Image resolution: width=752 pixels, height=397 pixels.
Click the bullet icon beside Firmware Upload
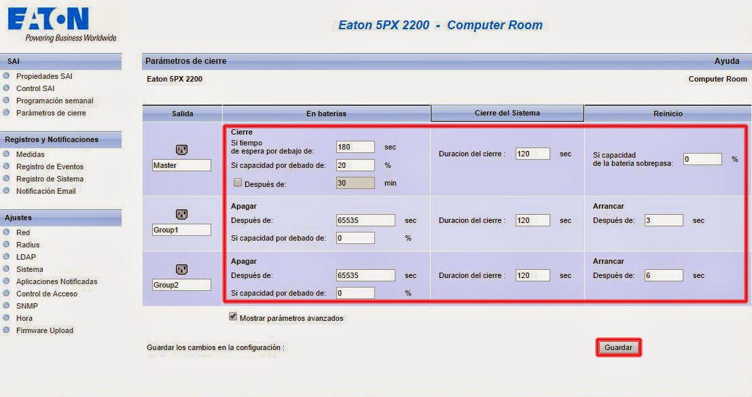click(7, 330)
